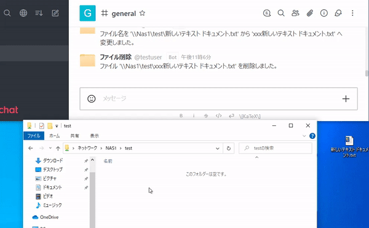Image resolution: width=369 pixels, height=228 pixels.
Task: Select 新しいテキスト ドキュメント.txt desktop file
Action: point(349,146)
